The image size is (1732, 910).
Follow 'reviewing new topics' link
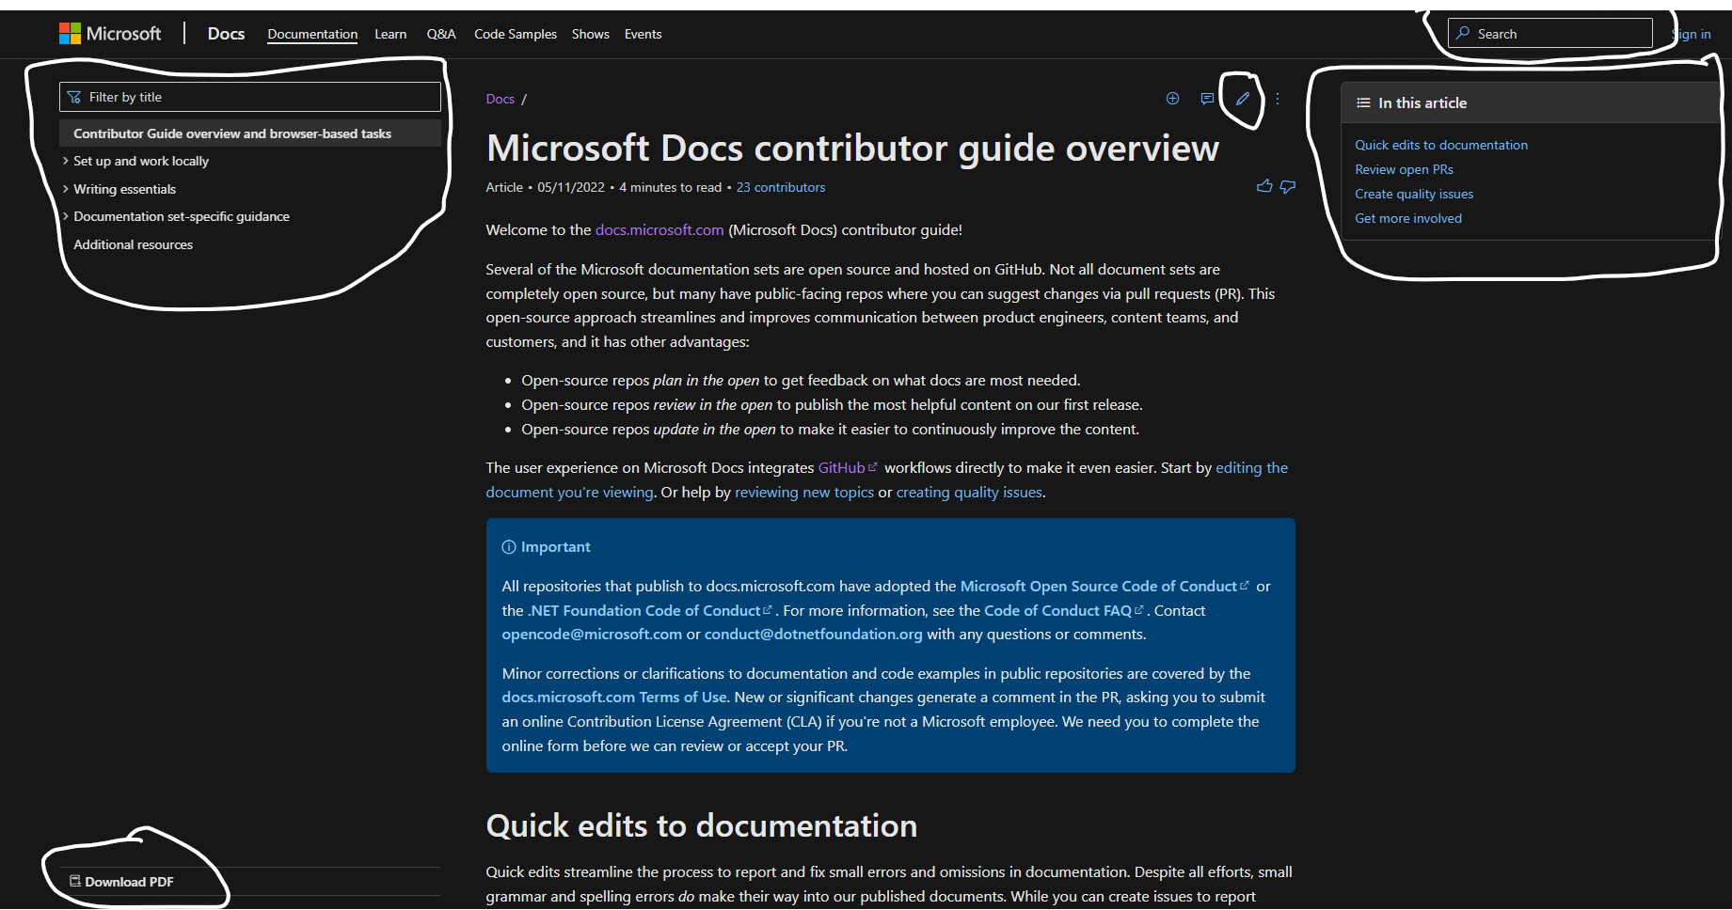click(804, 492)
